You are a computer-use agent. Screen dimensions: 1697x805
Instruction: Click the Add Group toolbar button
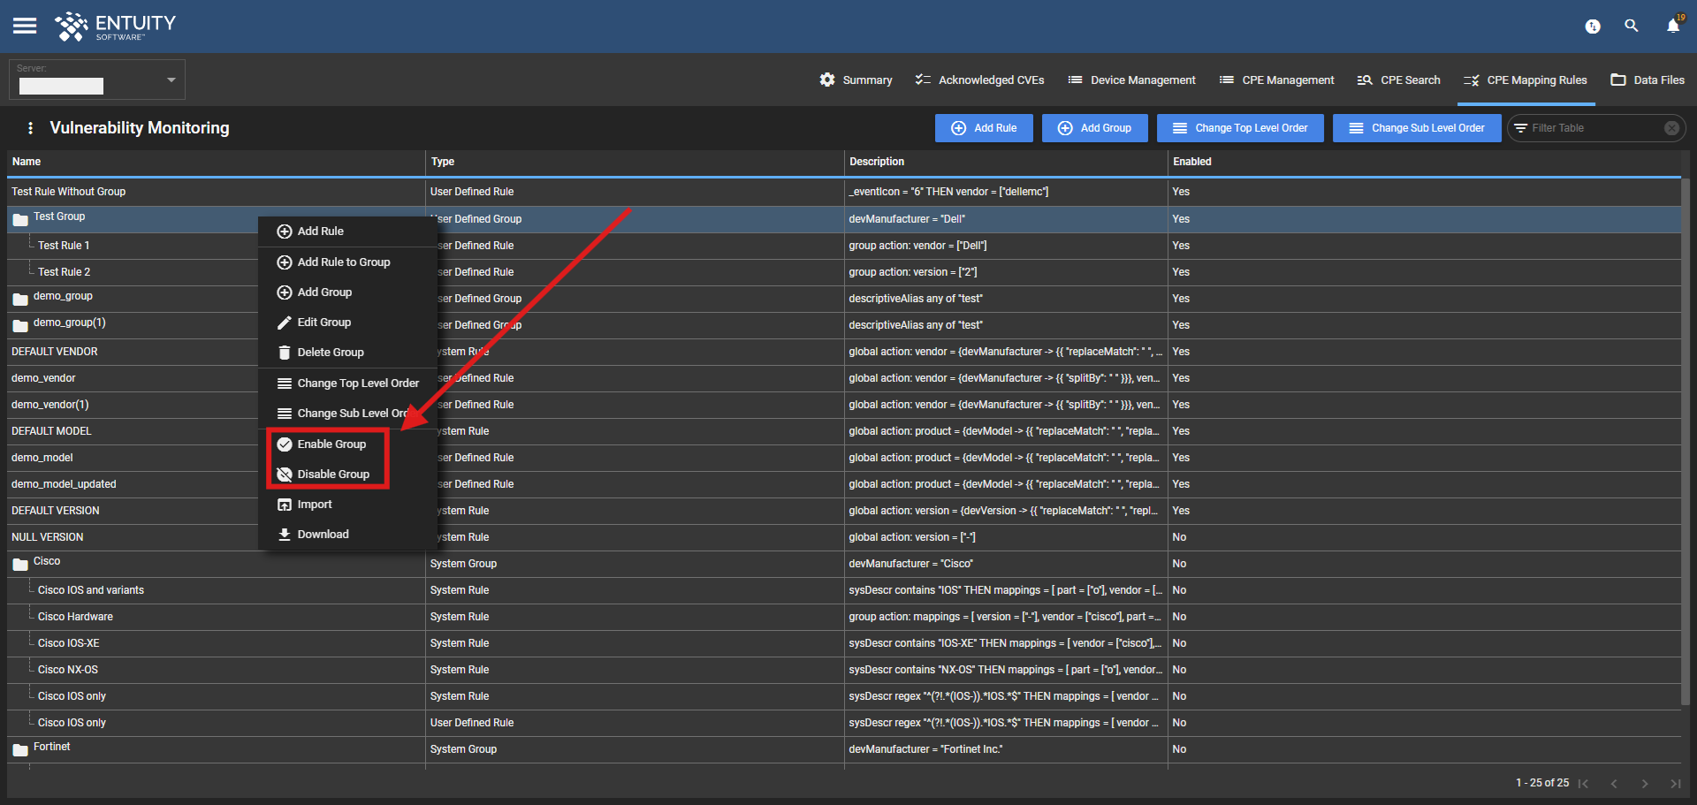pyautogui.click(x=1094, y=128)
